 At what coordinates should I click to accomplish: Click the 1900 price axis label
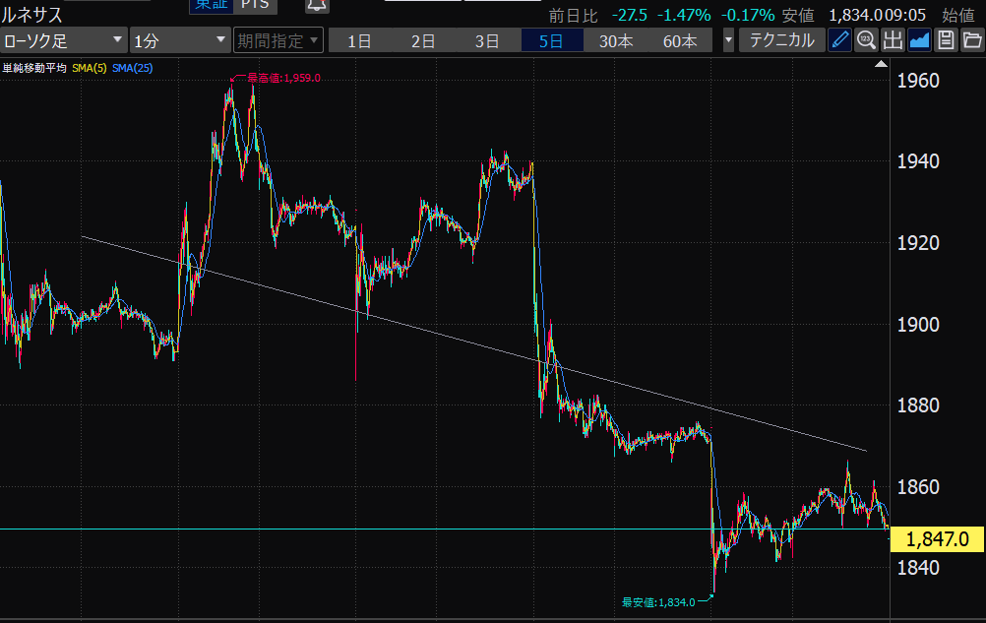point(918,325)
